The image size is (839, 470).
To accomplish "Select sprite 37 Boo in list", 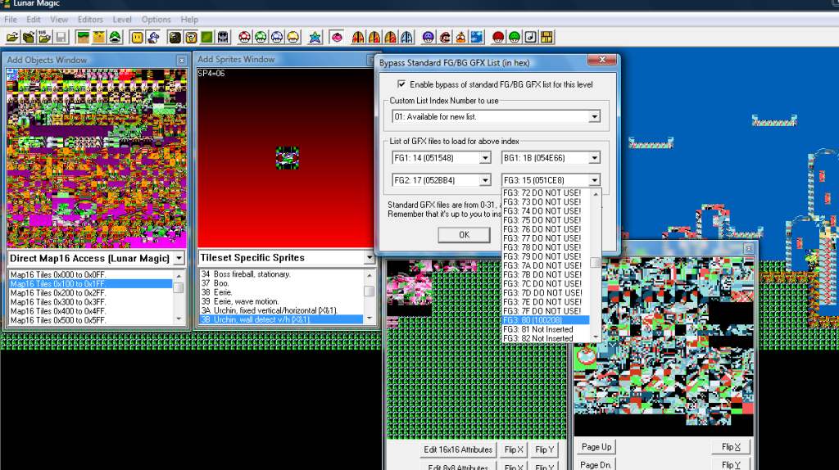I will [x=281, y=283].
